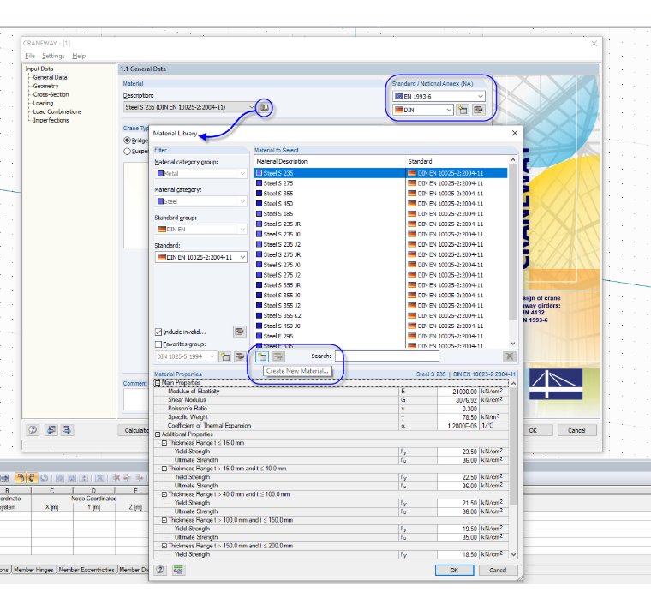Click the previous table arrow in CRANEWAY
This screenshot has height=610, width=651.
click(51, 430)
